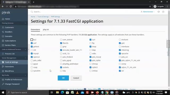Disable the curl extension
Image resolution: width=170 pixels, height=95 pixels.
point(90,40)
